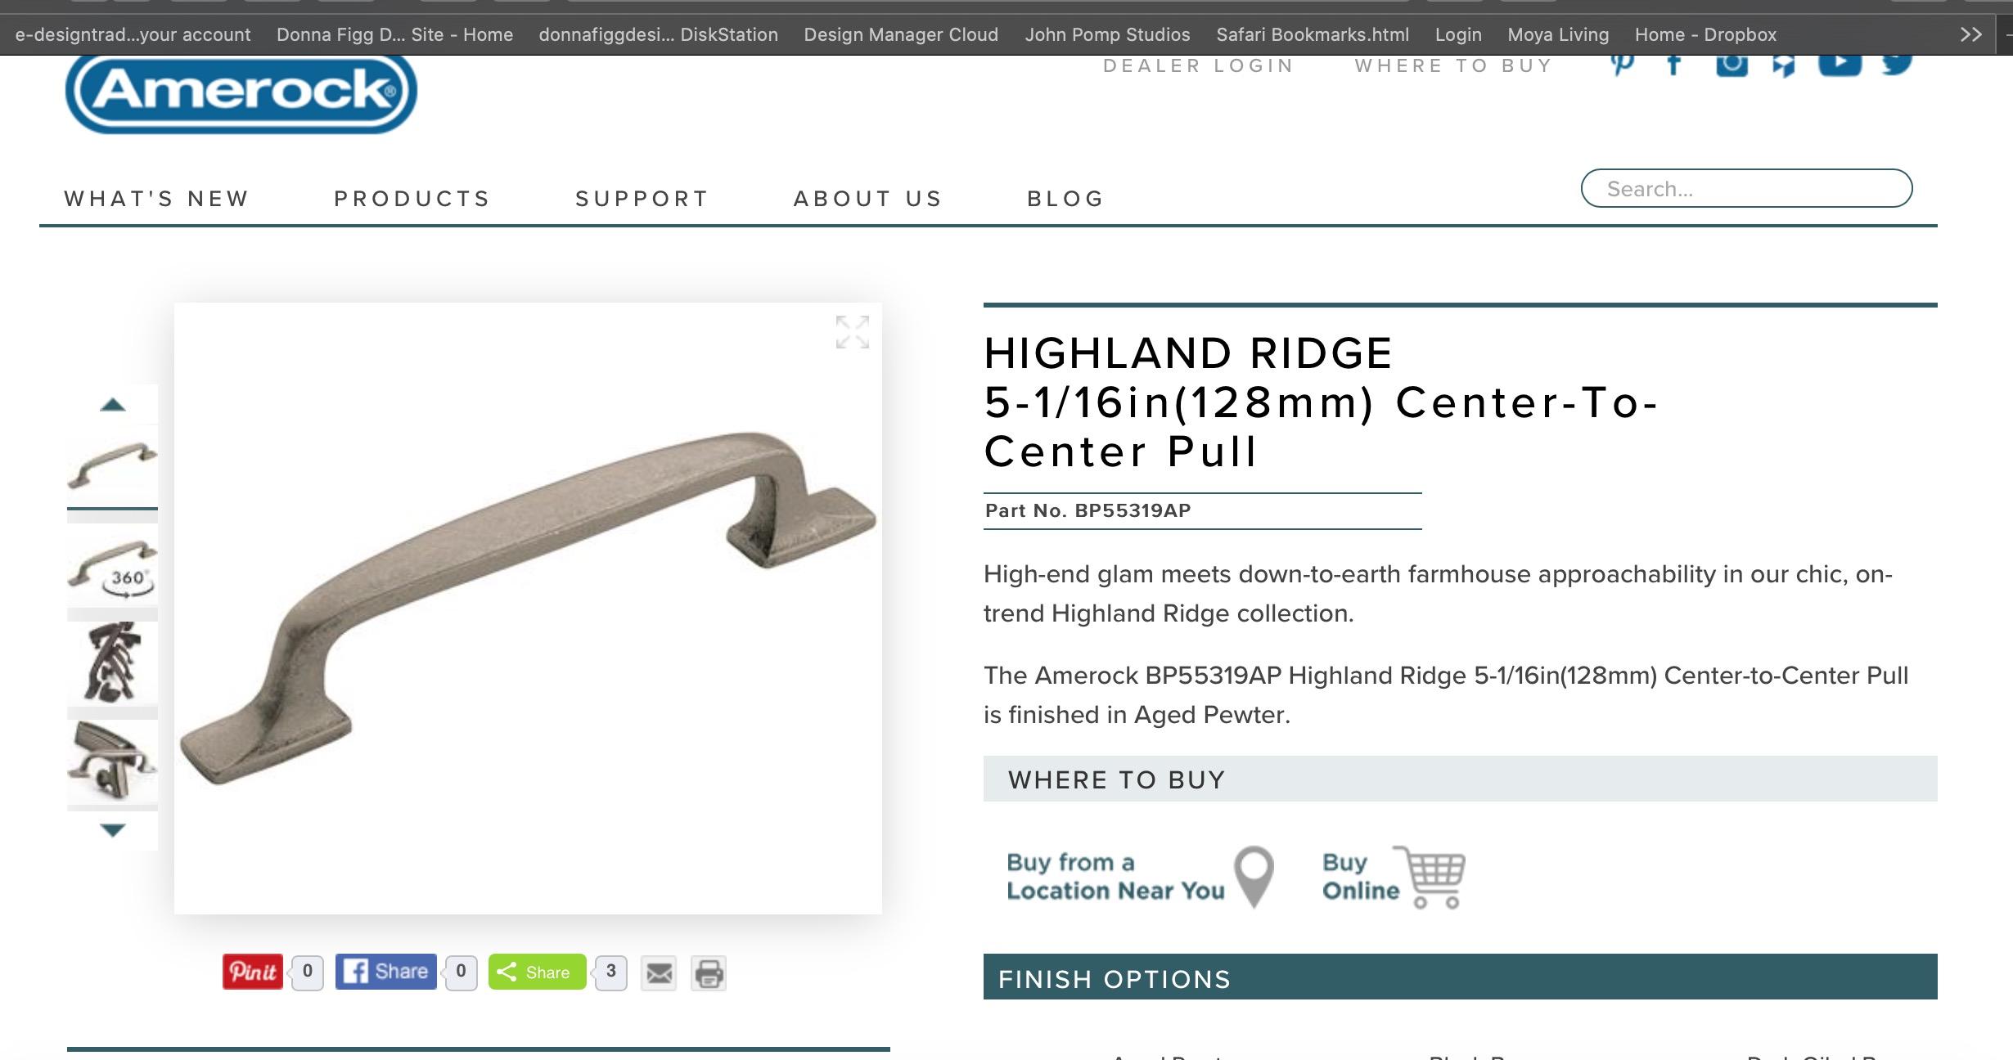Click the green Share button

point(538,972)
